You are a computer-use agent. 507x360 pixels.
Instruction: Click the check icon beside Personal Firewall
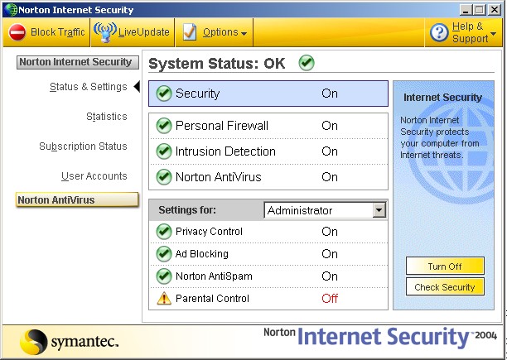(x=164, y=126)
